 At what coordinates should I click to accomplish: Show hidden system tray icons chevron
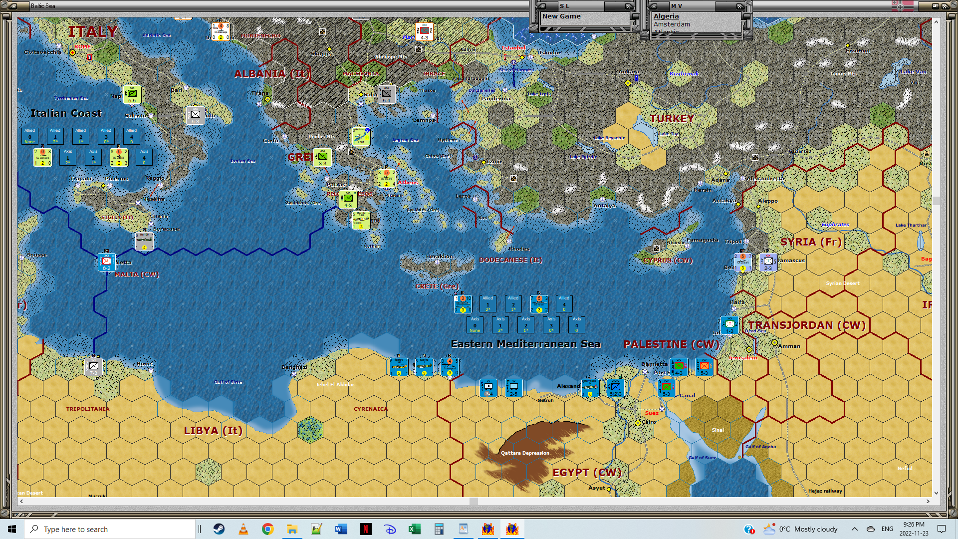[854, 529]
